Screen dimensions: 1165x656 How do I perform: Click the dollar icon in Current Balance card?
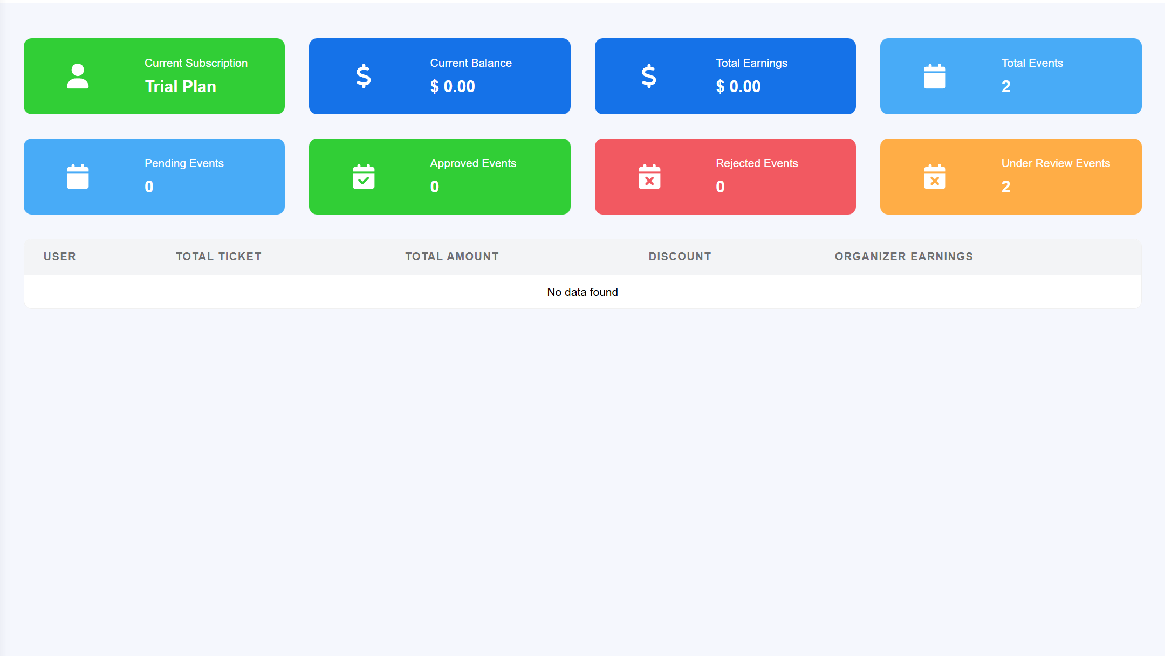pos(364,76)
